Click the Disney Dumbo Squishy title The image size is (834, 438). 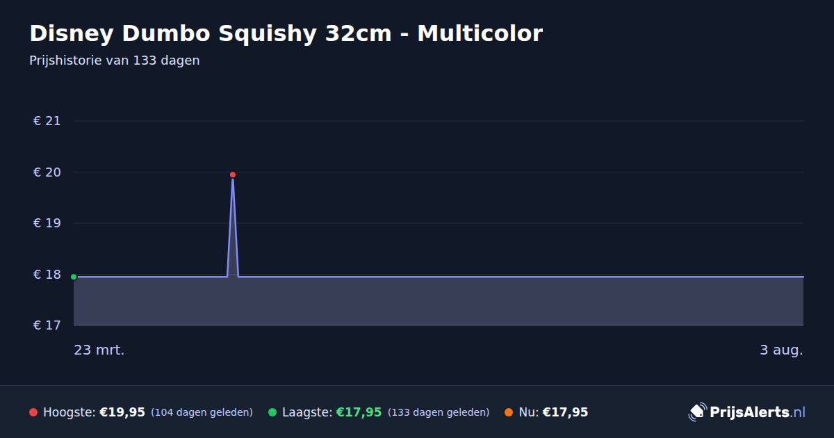[x=286, y=33]
